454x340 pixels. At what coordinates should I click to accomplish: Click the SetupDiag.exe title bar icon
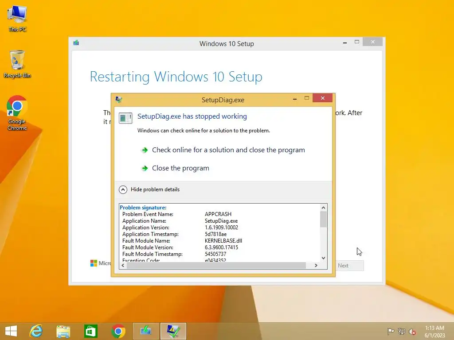[x=119, y=100]
